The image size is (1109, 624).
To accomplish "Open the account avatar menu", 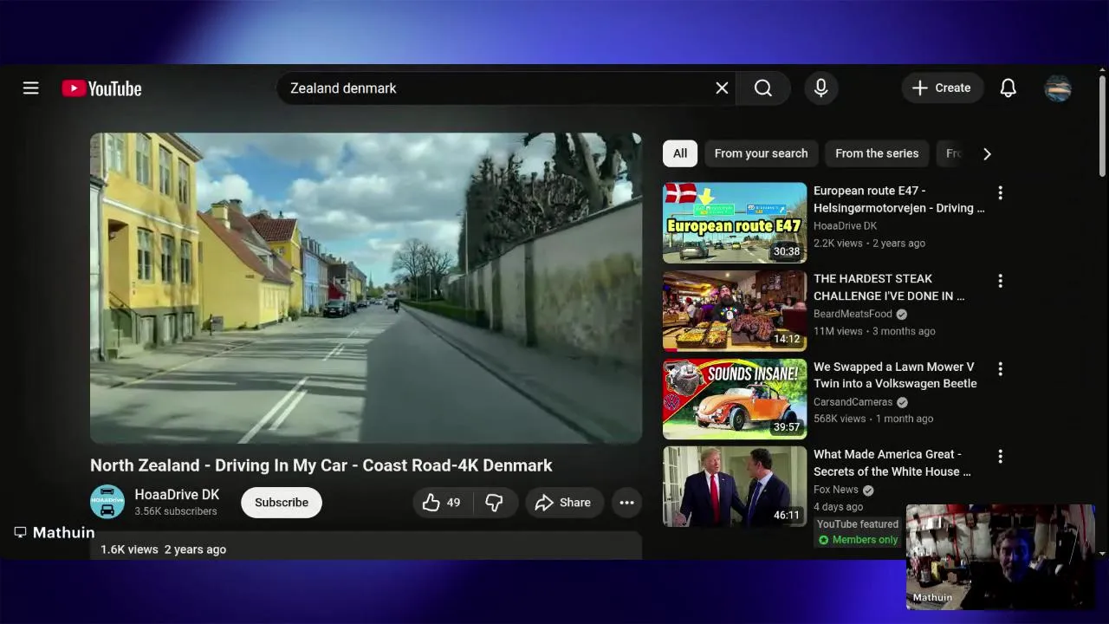I will click(1058, 88).
